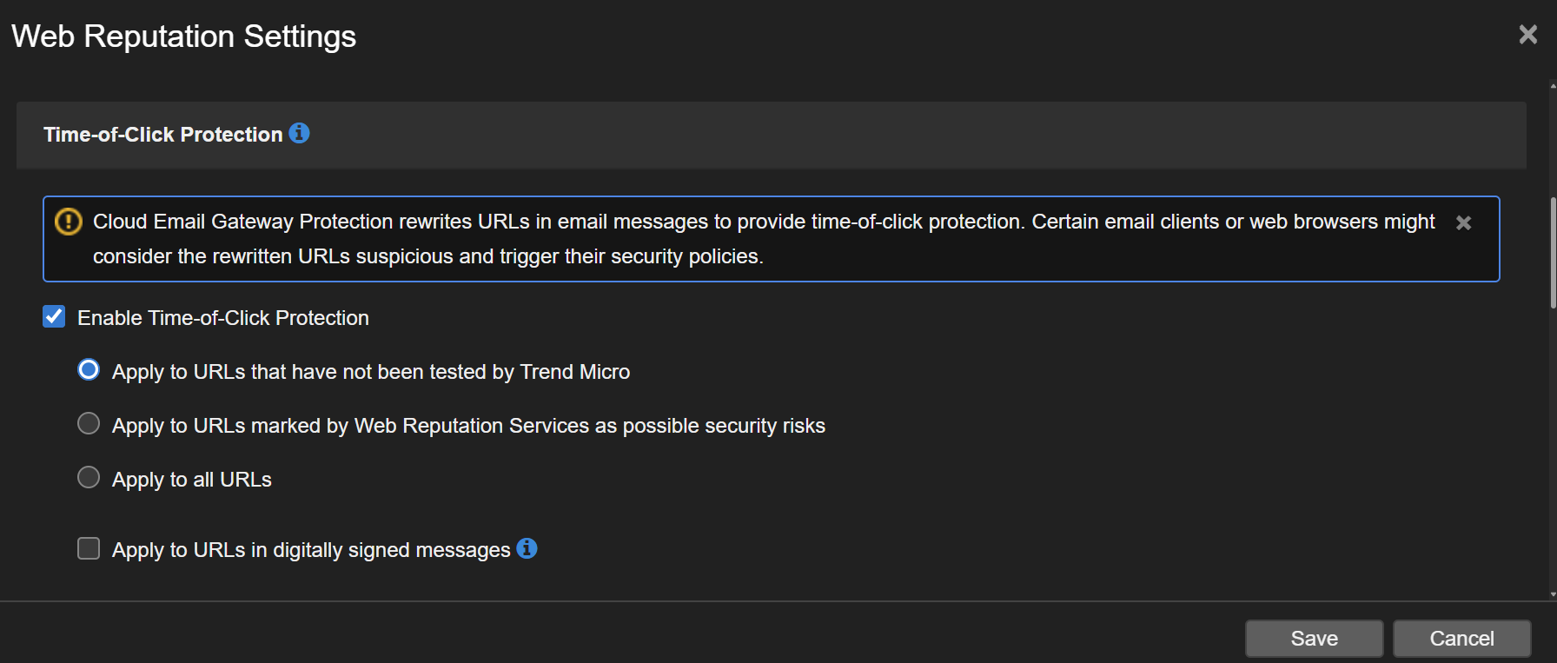Screen dimensions: 1557x663
Task: Click the 'Apply to URLs in digitally signed messages' text
Action: (311, 550)
